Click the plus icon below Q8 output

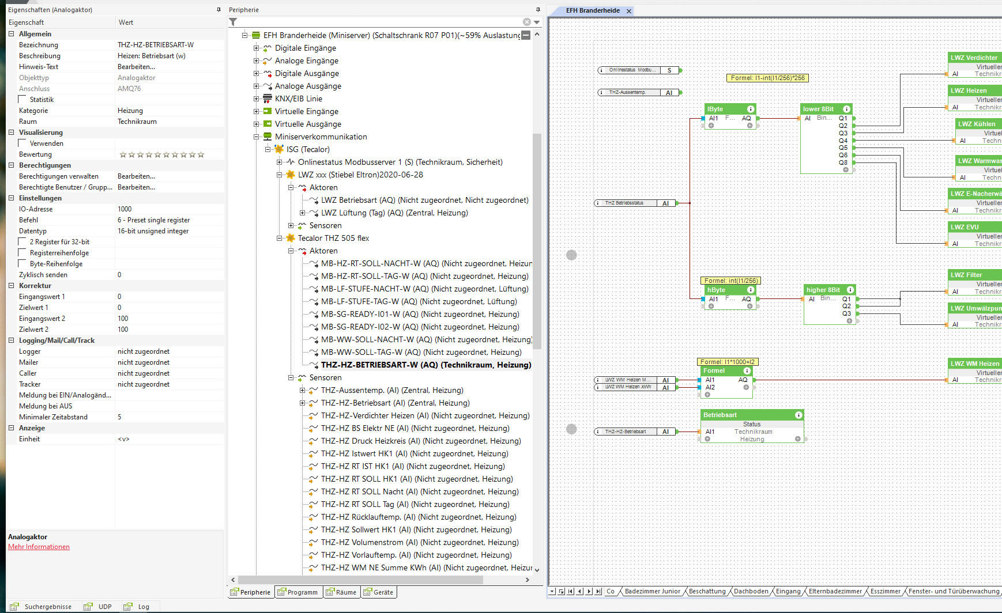click(846, 170)
